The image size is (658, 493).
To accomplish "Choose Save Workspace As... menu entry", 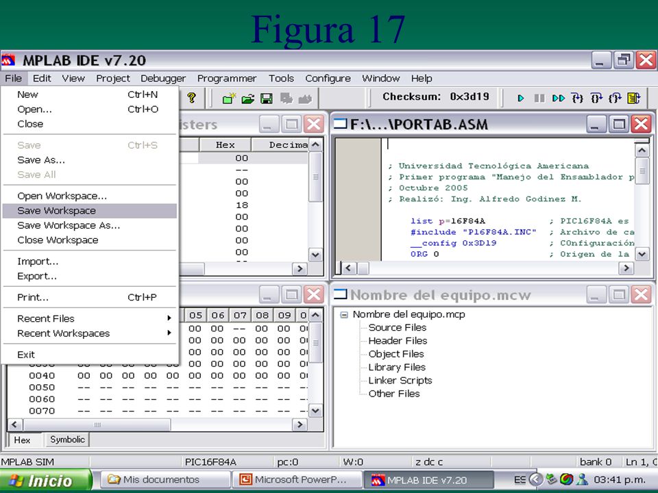I will pos(89,225).
